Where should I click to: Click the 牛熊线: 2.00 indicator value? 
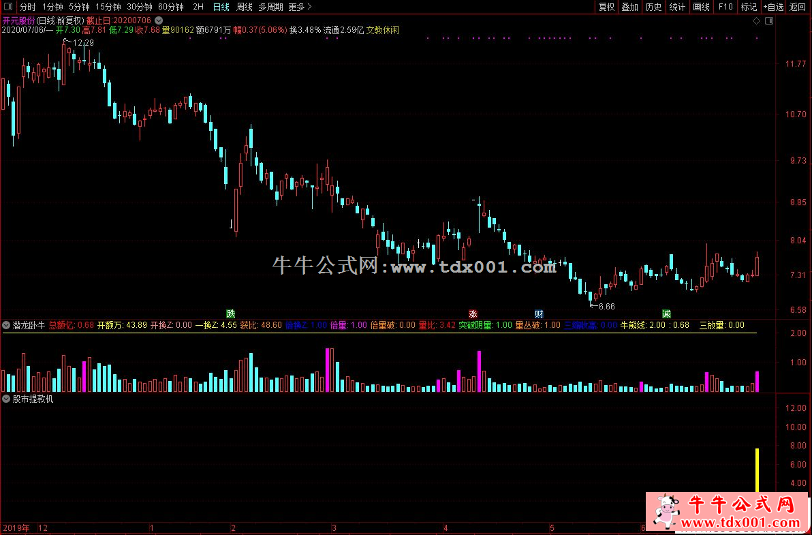642,325
